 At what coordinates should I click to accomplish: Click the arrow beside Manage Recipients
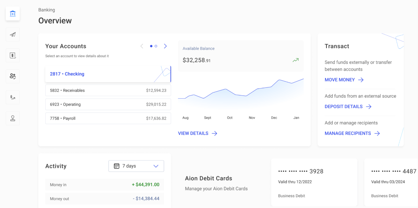[x=377, y=133]
